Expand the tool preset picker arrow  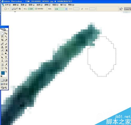(x=8, y=9)
